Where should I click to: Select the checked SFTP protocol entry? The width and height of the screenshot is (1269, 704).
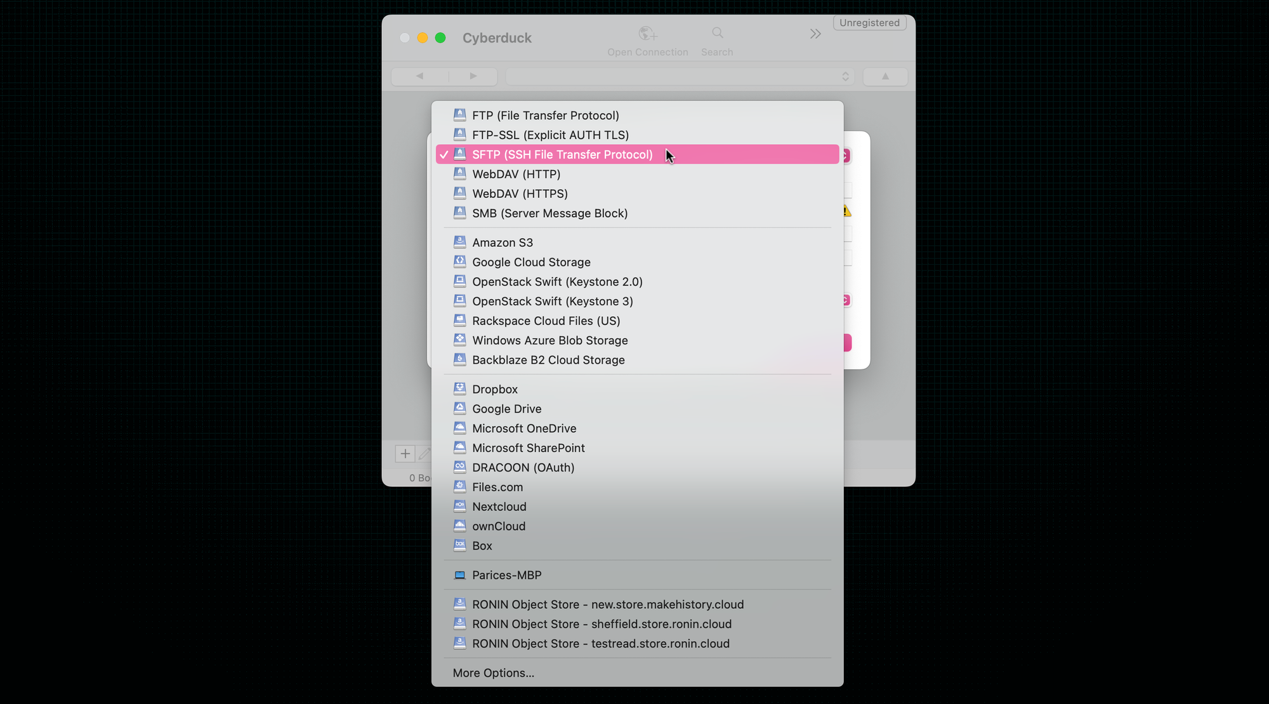pyautogui.click(x=562, y=155)
